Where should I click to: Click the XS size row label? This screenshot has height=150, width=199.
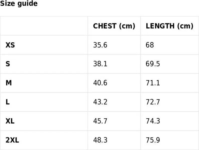10,45
